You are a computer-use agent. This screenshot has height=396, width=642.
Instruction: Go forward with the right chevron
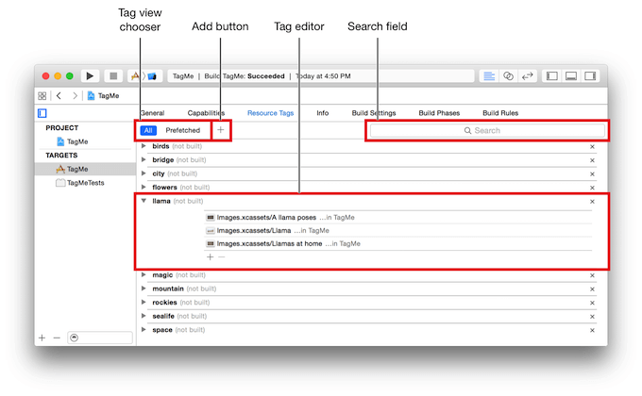pos(75,96)
